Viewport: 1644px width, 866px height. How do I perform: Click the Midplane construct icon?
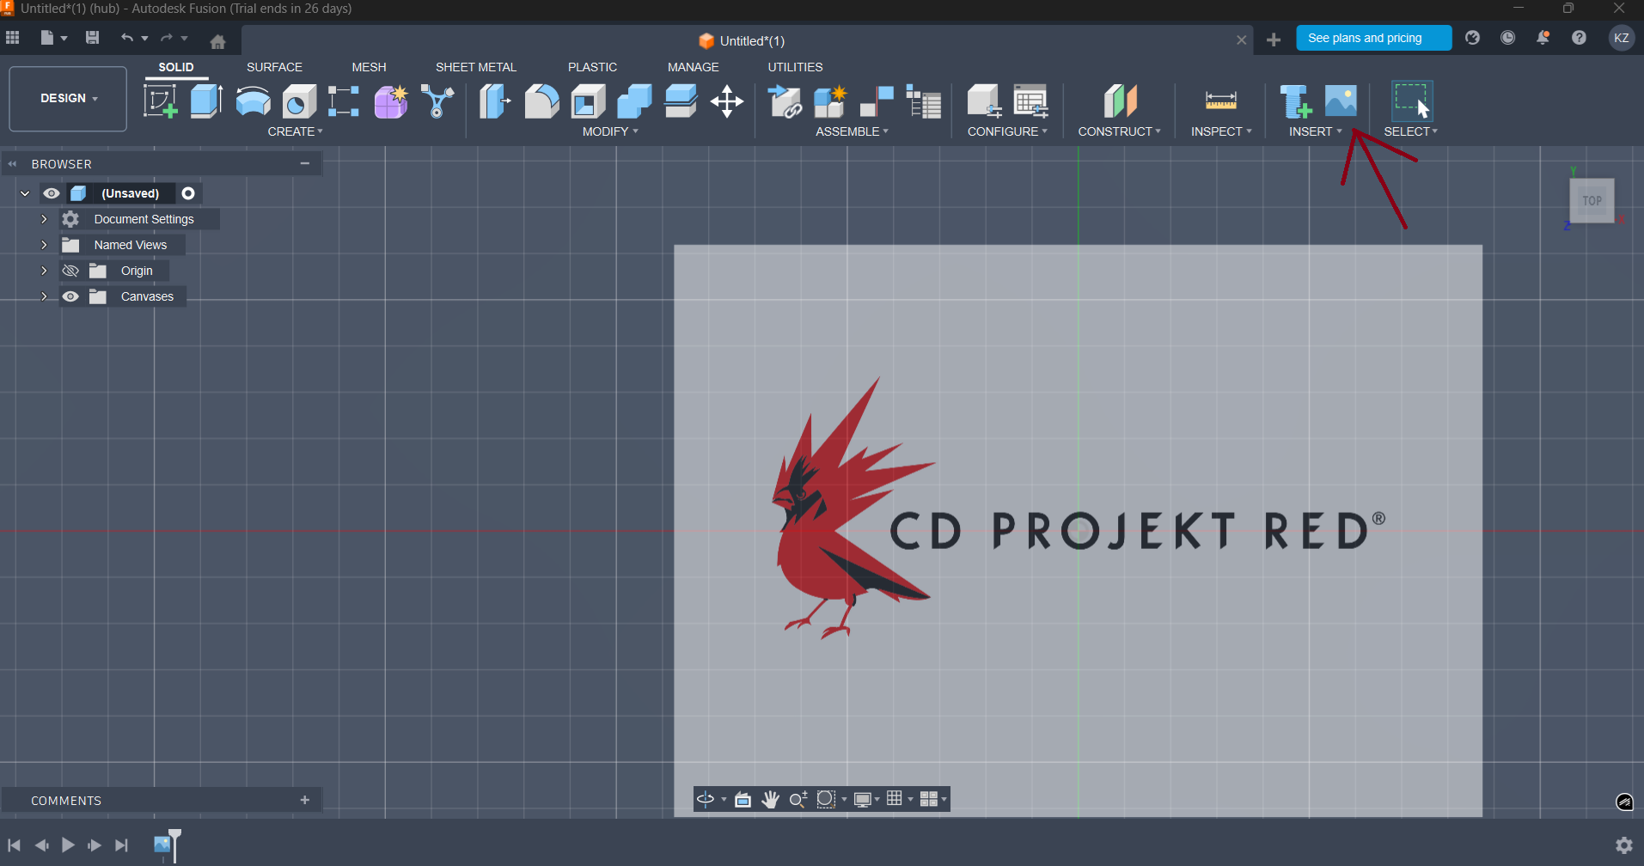coord(1120,101)
